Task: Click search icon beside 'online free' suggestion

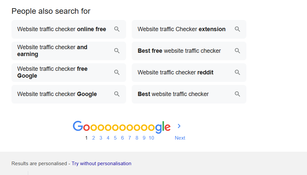Action: pos(117,29)
